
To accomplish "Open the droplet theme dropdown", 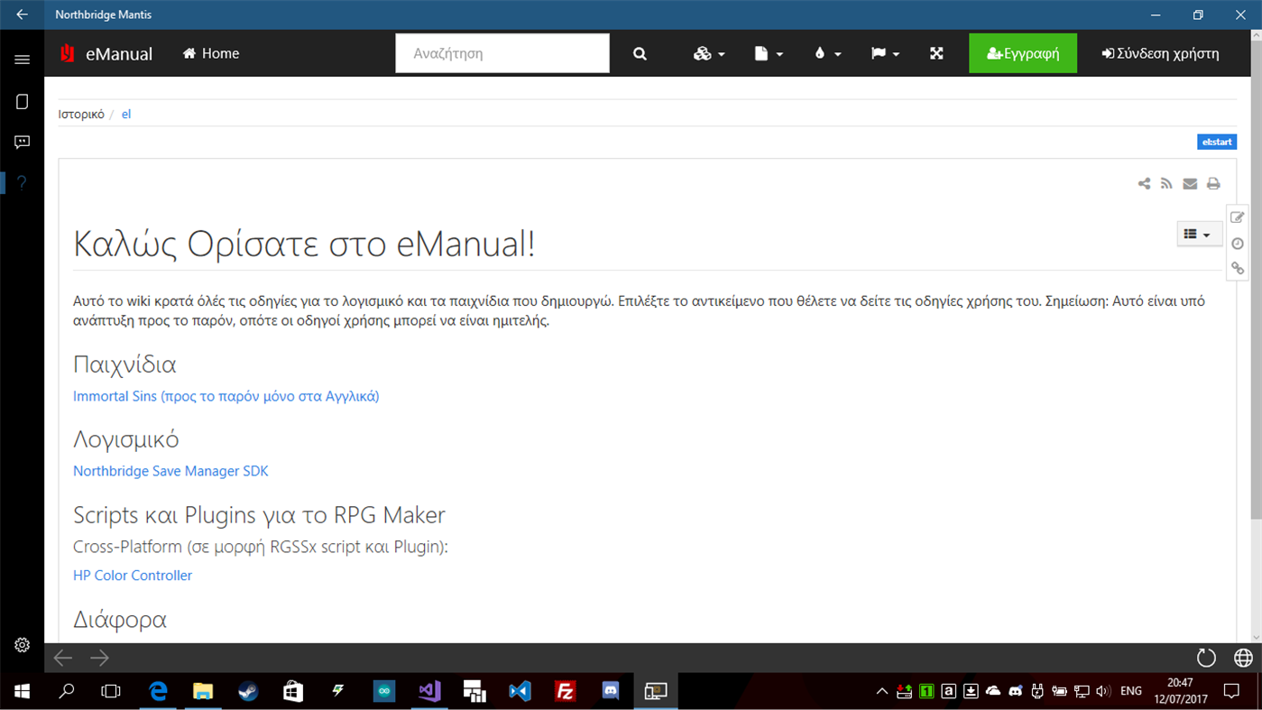I will [827, 53].
